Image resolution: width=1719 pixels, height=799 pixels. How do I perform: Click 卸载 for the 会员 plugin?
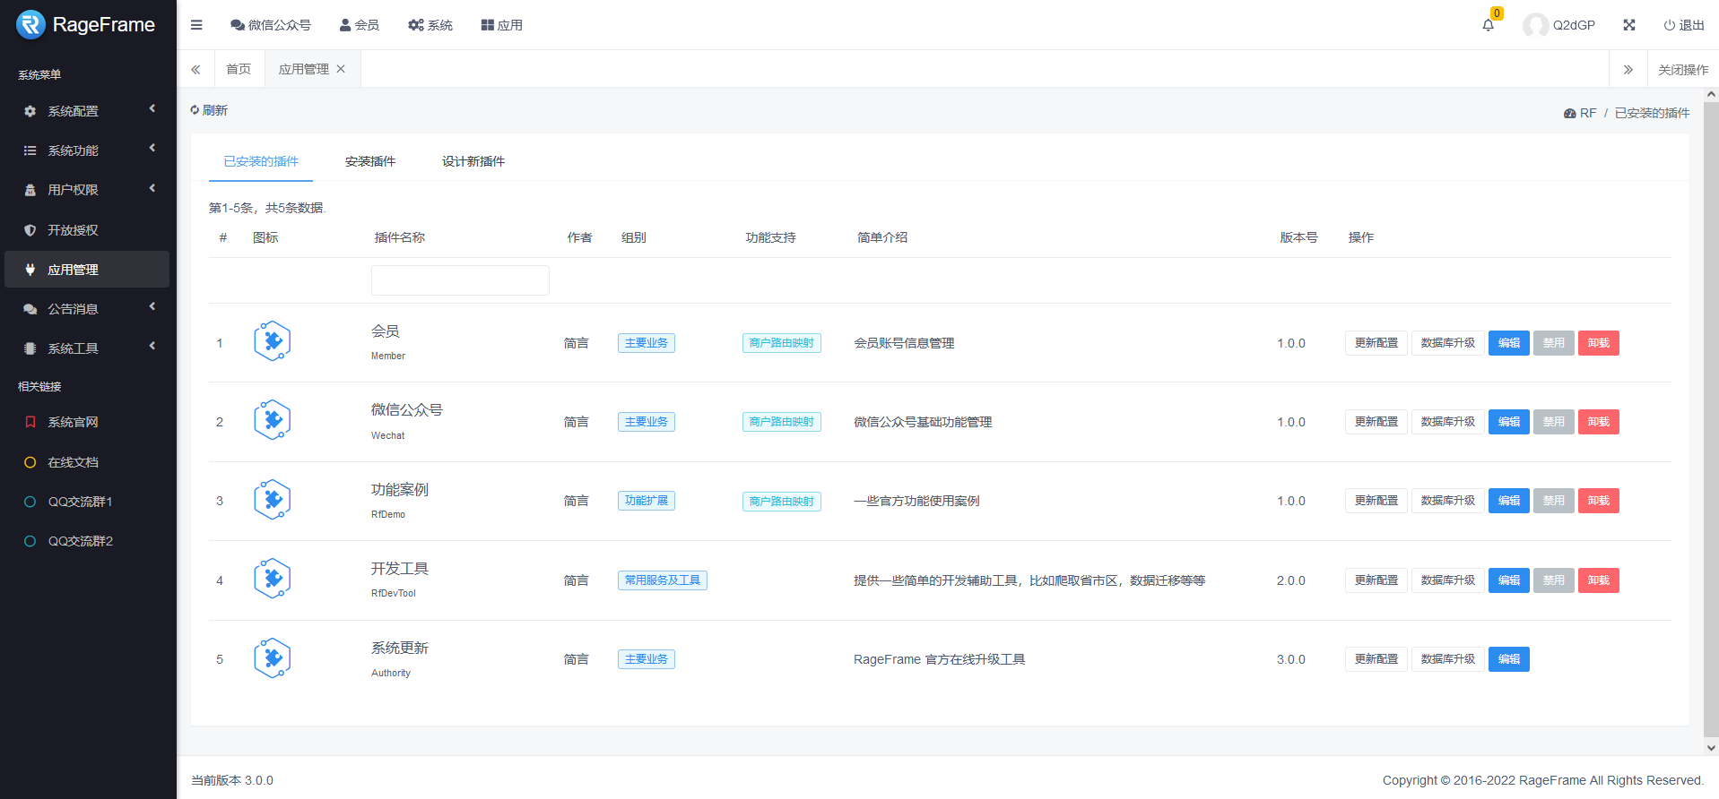tap(1599, 343)
